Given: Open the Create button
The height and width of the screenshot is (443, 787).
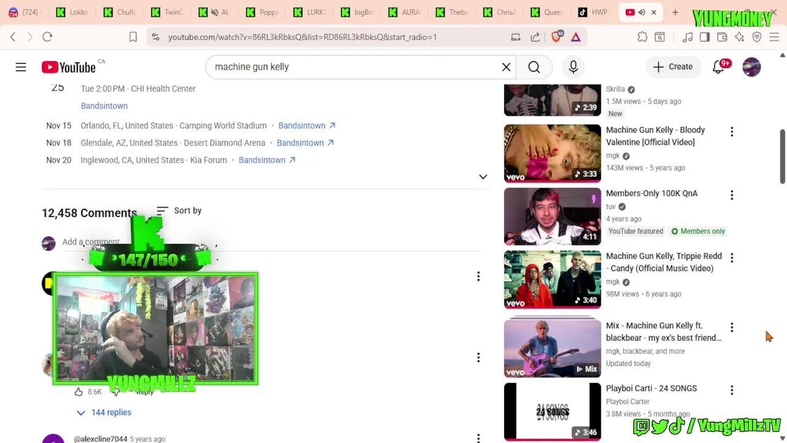Looking at the screenshot, I should [x=673, y=66].
